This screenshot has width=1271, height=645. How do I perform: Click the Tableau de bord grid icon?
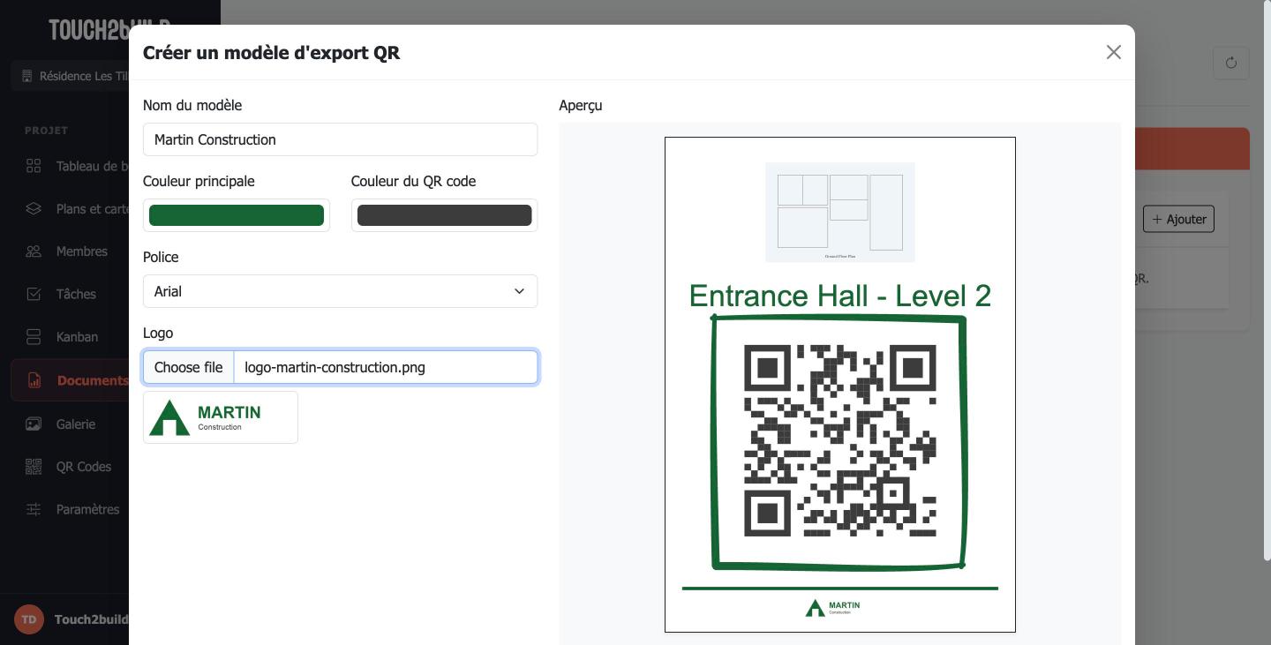tap(34, 166)
